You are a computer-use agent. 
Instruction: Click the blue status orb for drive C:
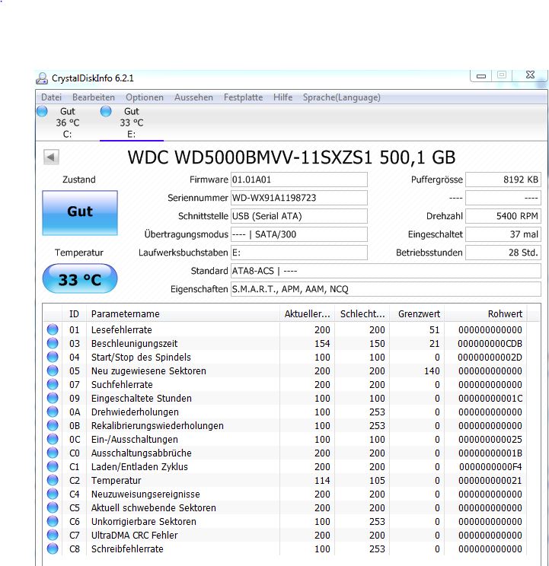[x=42, y=111]
